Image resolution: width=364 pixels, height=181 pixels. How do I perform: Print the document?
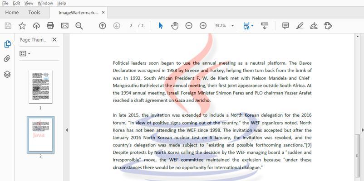pos(50,25)
